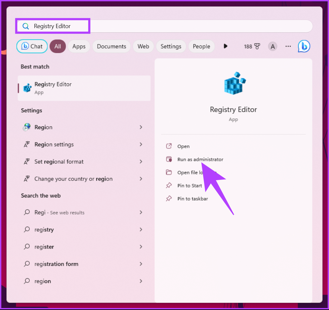Click the shield icon beside Run as administrator
The width and height of the screenshot is (329, 310).
click(x=169, y=159)
